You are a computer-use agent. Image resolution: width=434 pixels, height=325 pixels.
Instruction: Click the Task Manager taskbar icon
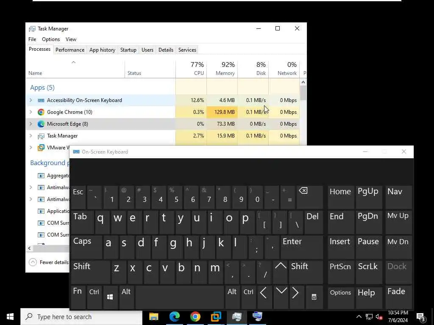coord(236,317)
